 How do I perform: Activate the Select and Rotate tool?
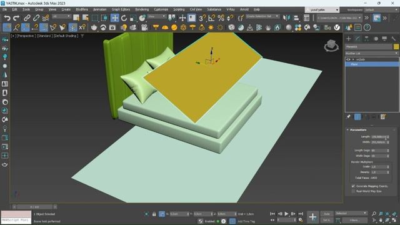coord(124,18)
